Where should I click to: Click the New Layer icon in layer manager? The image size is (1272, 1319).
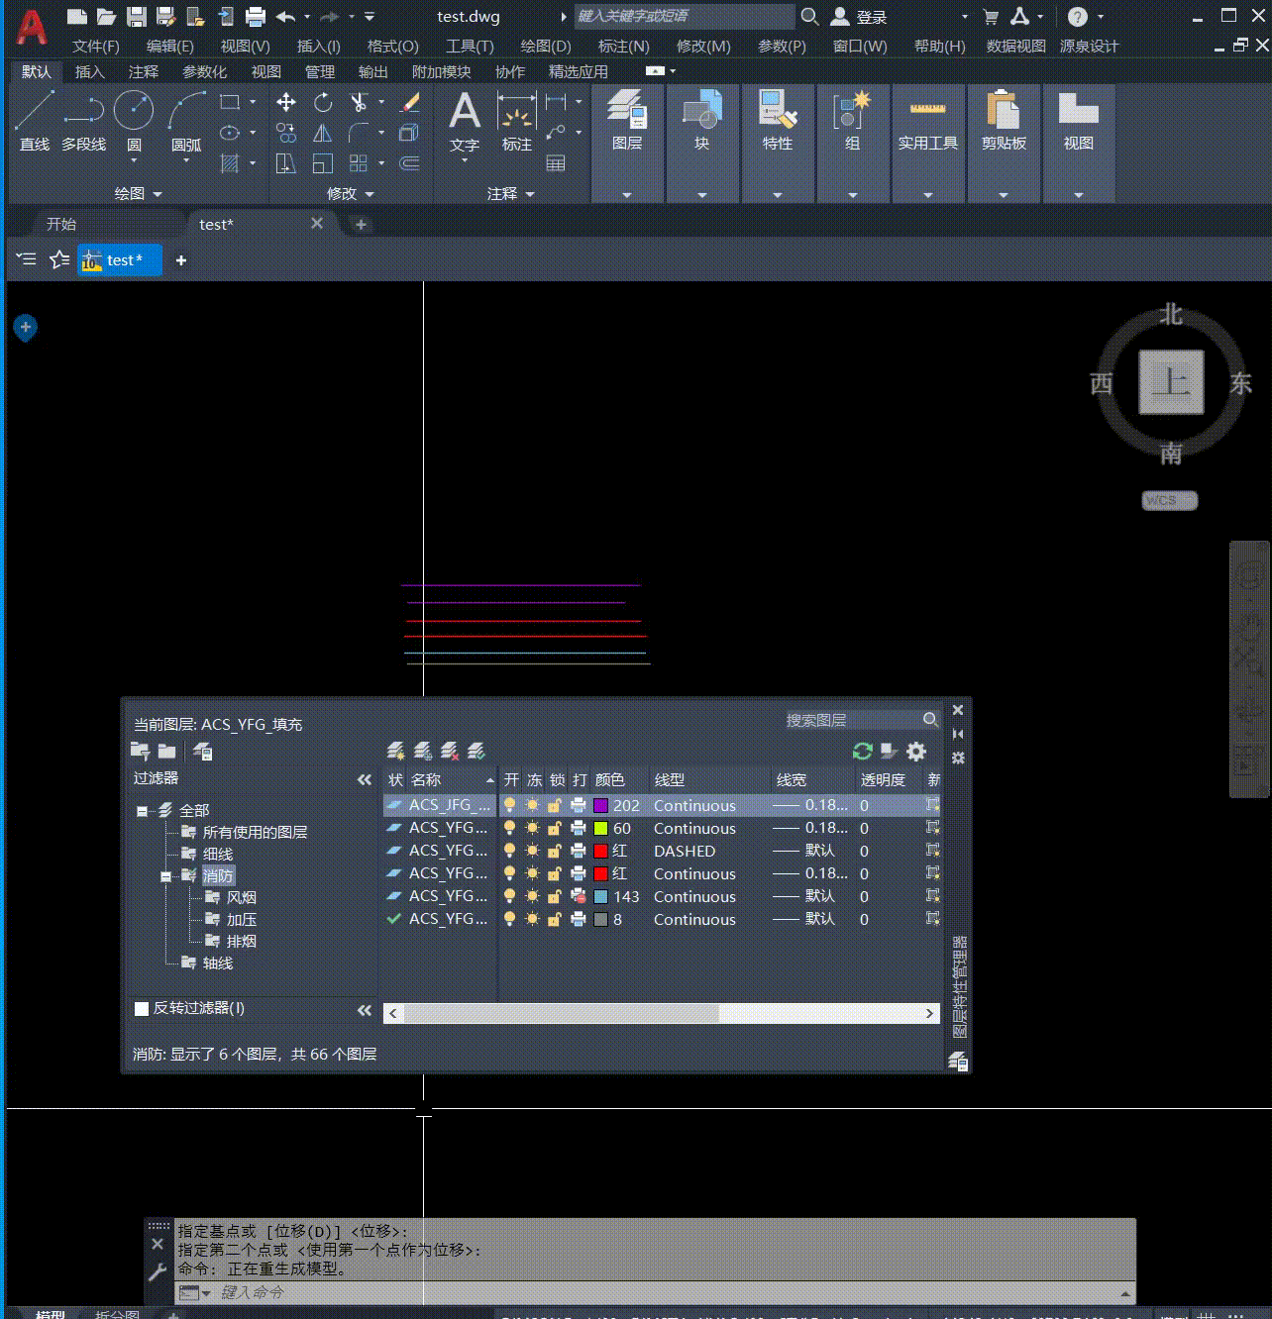click(395, 752)
